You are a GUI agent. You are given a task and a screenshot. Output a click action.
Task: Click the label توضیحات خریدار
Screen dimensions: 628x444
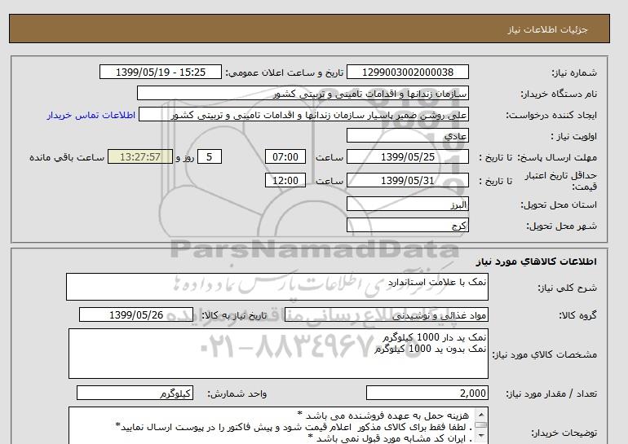point(564,433)
